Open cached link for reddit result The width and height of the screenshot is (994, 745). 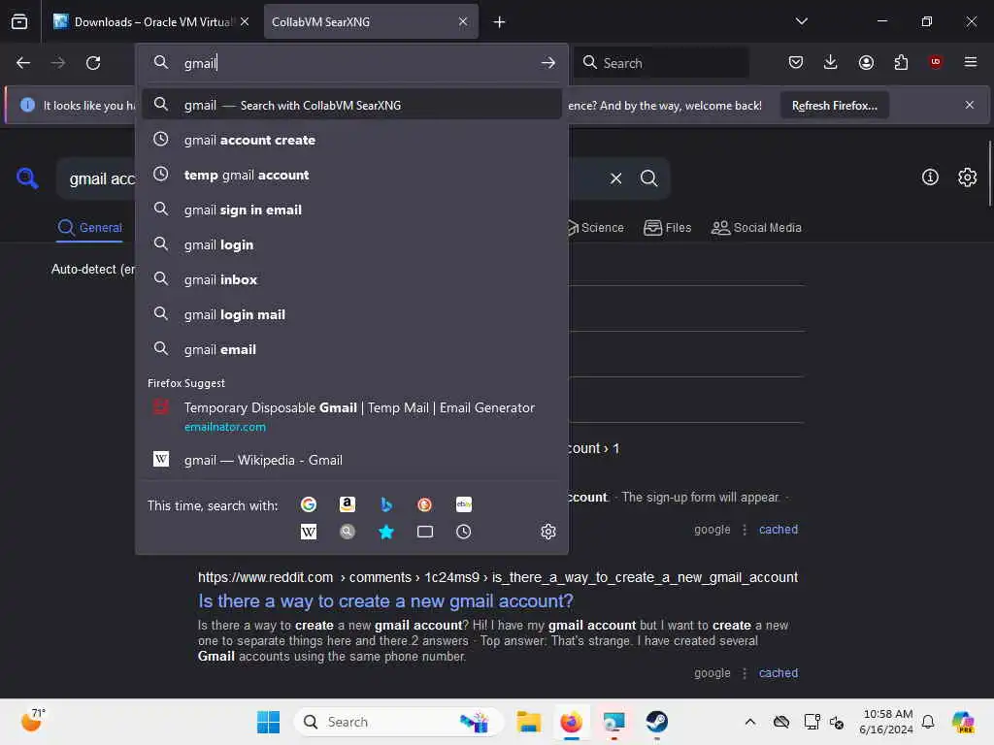778,673
